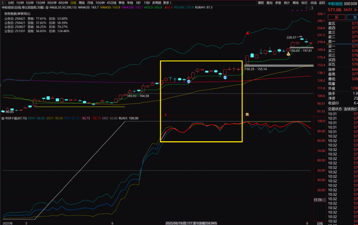Viewport: 358px width, 225px height.
Task: Click the VWA200: 132.1 legend value
Action: pyautogui.click(x=132, y=8)
